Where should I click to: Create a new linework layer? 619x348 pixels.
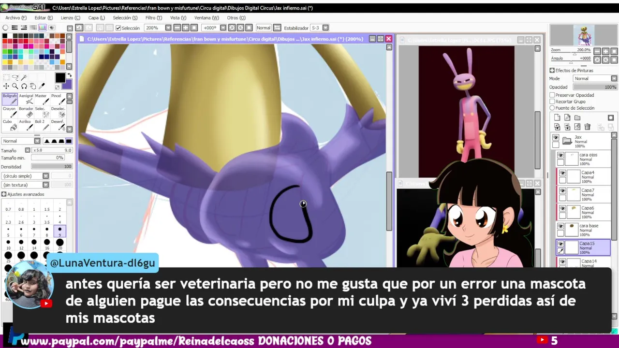[x=567, y=117]
